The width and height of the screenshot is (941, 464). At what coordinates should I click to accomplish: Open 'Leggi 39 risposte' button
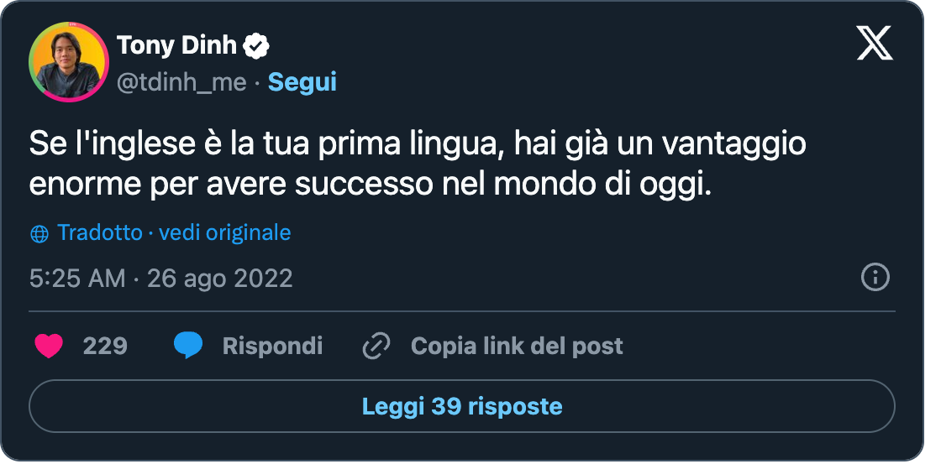click(462, 406)
